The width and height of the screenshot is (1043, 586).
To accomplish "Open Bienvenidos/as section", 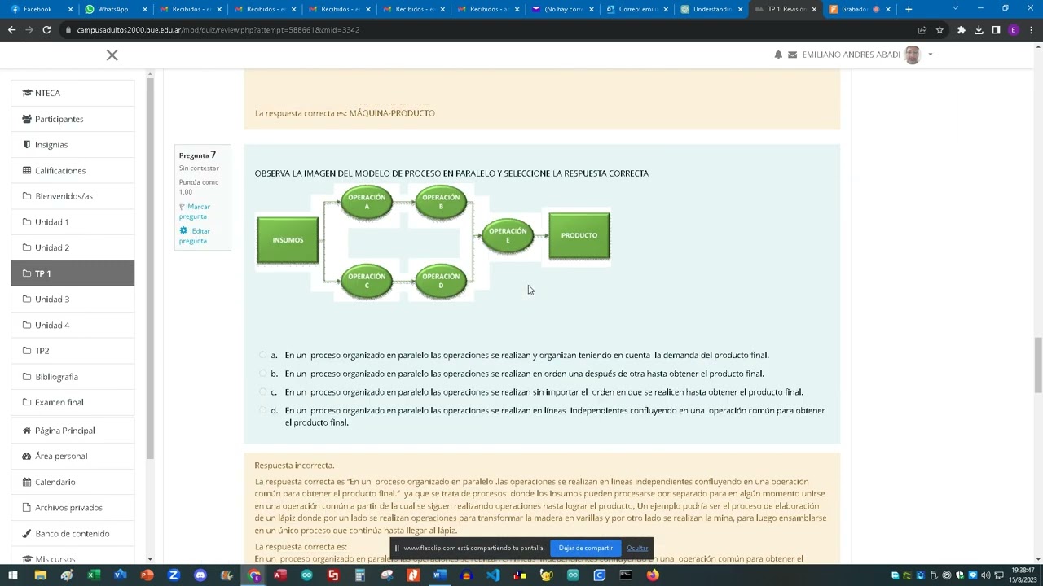I will point(73,196).
